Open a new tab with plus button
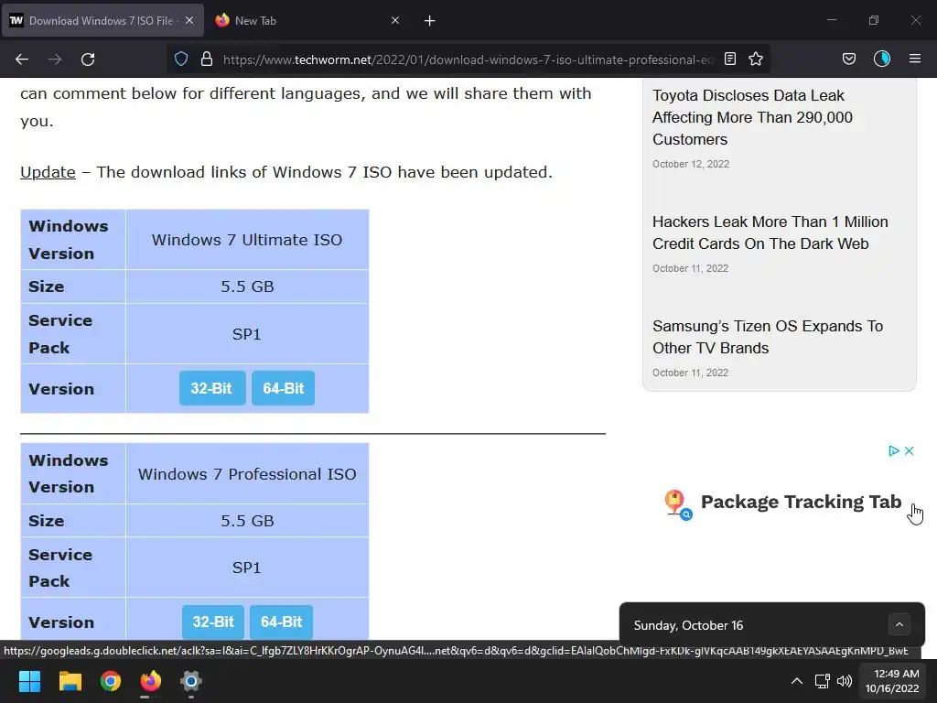 coord(430,21)
